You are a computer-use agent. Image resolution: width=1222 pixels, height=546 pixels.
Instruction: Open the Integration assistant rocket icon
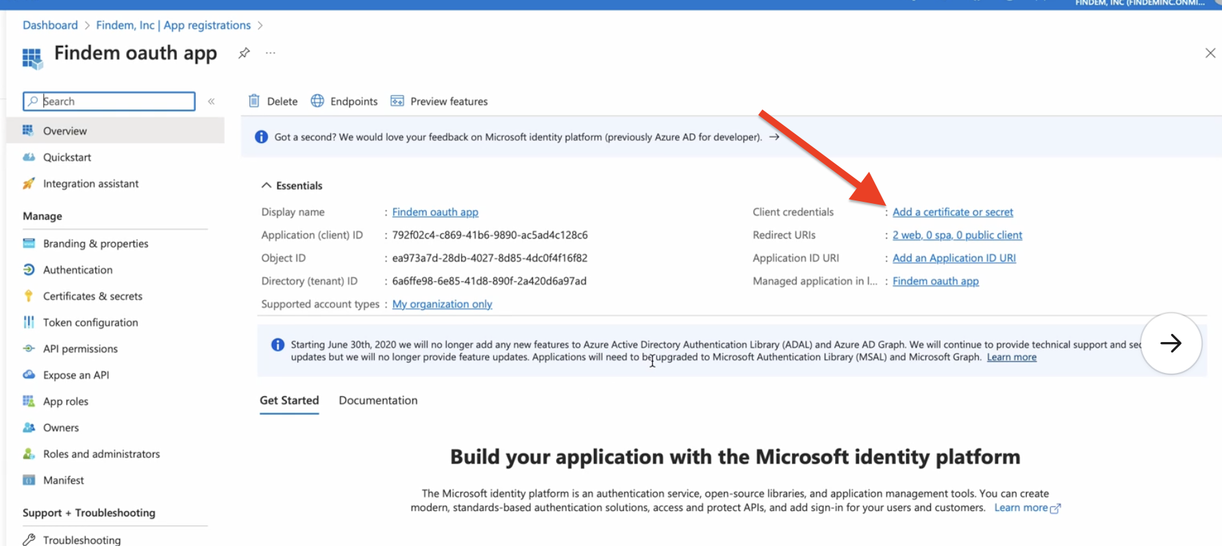[x=28, y=183]
